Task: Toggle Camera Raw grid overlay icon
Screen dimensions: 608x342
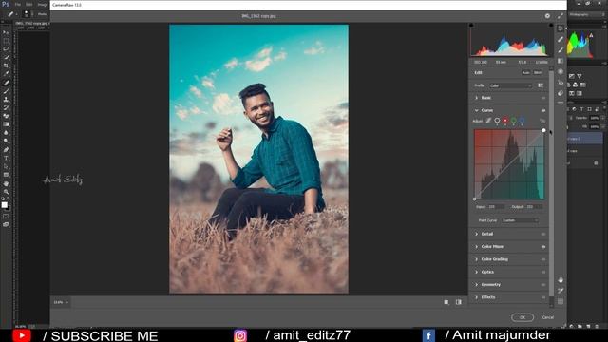Action: [x=560, y=301]
